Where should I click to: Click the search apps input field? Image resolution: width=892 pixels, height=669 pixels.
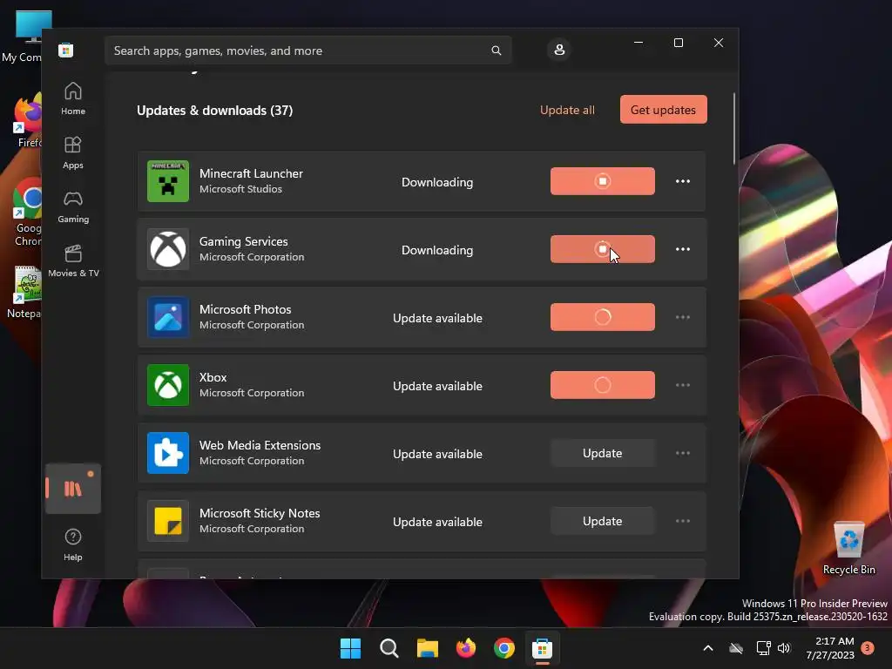coord(308,51)
